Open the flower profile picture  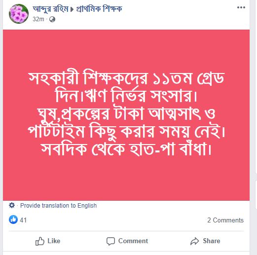pyautogui.click(x=19, y=14)
